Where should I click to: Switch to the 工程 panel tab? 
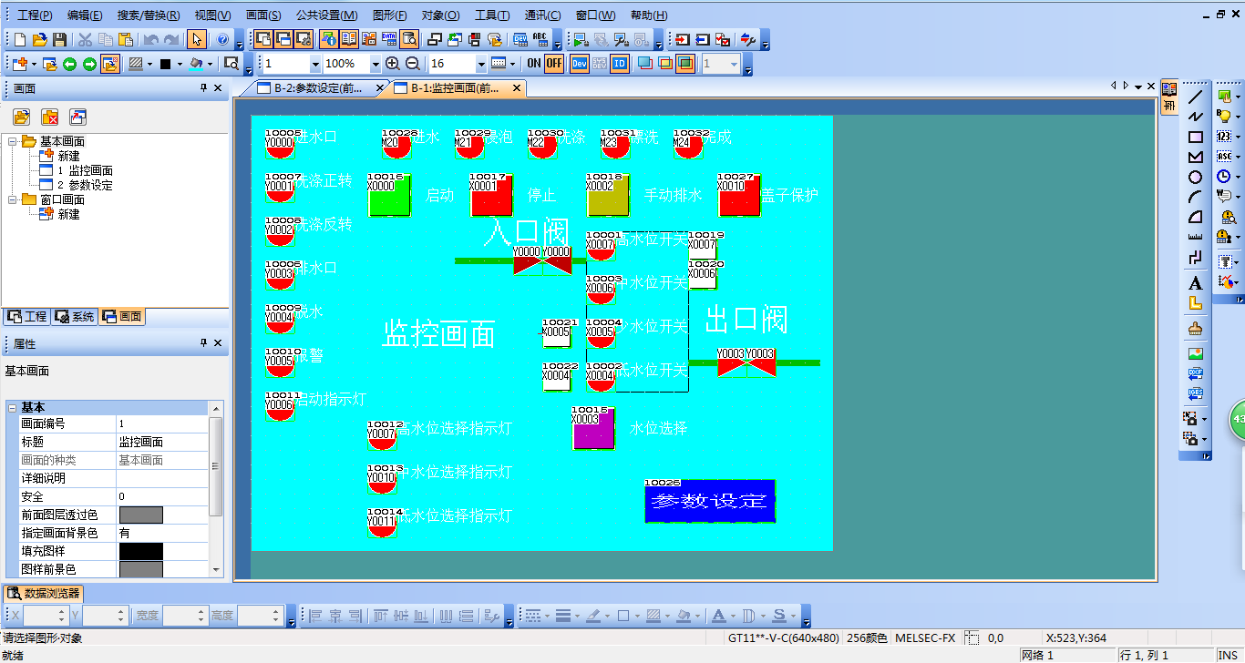[26, 316]
